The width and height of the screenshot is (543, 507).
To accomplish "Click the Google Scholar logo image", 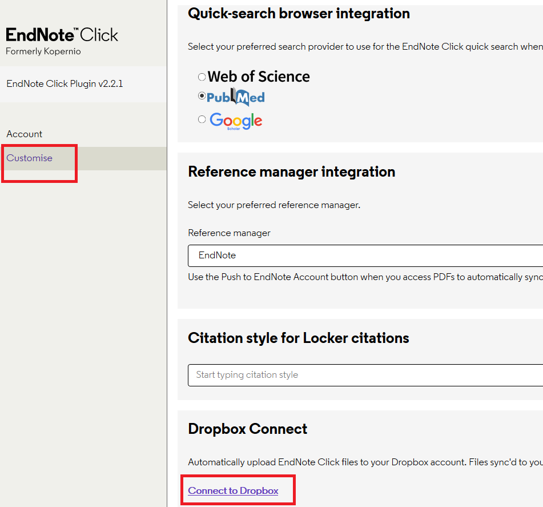I will (x=236, y=121).
